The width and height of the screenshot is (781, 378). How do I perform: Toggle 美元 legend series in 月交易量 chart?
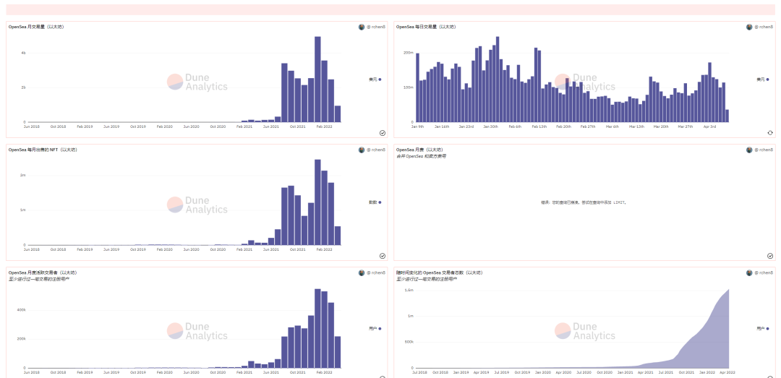tap(375, 80)
